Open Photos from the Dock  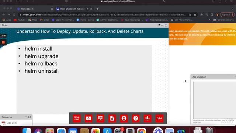96,130
